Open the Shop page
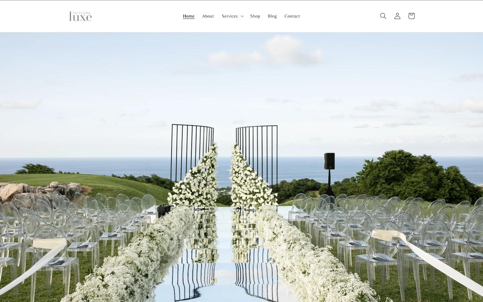This screenshot has height=302, width=483. coord(255,16)
